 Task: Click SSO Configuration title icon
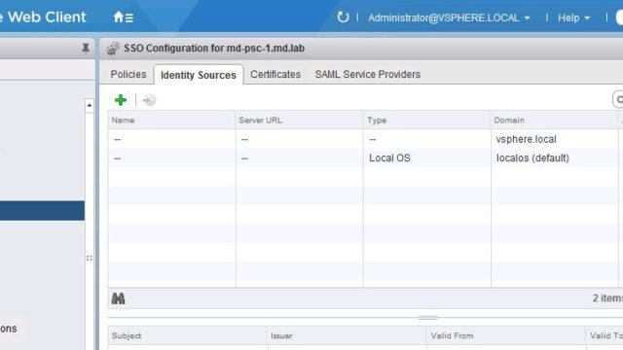(x=113, y=49)
